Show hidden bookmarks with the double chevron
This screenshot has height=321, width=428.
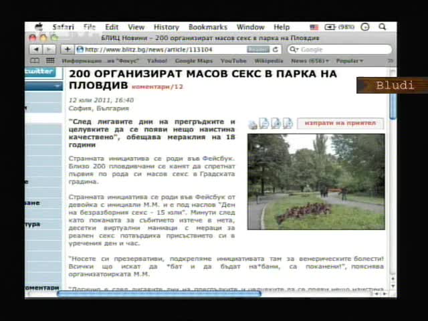[391, 61]
